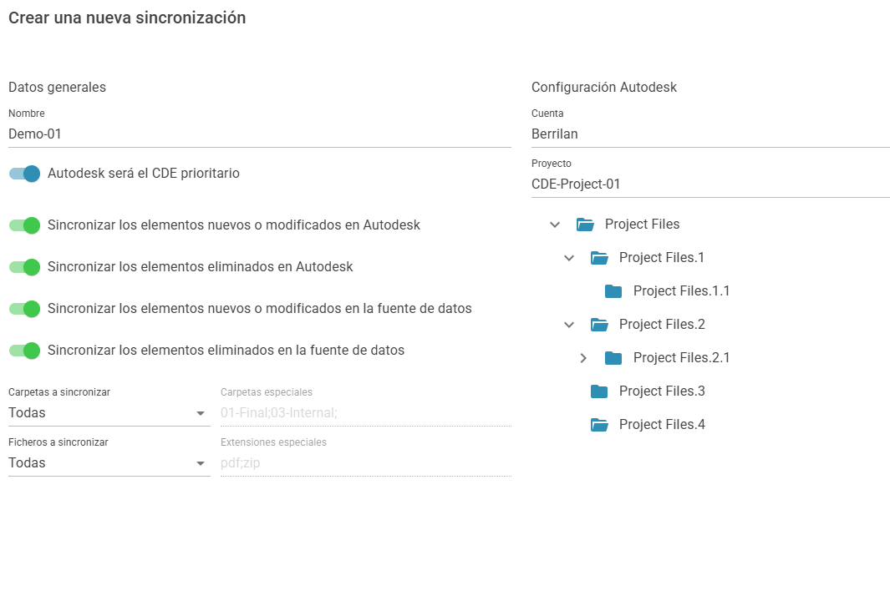The image size is (890, 616).
Task: Toggle Autodesk as priority CDE switch
Action: click(x=25, y=174)
